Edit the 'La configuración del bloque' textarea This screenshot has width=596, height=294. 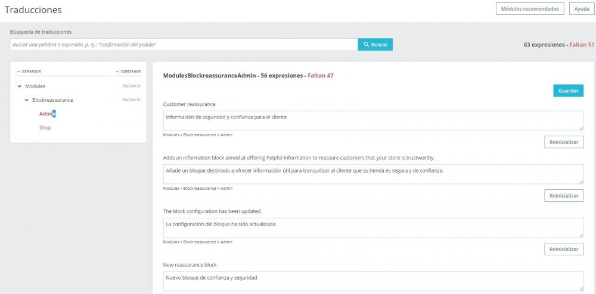373,227
